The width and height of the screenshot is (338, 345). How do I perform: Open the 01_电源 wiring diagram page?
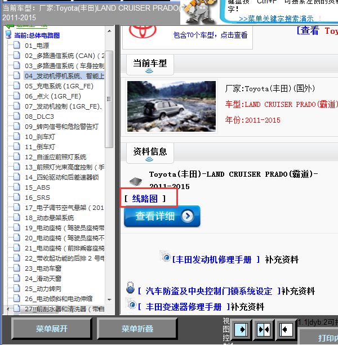point(37,46)
